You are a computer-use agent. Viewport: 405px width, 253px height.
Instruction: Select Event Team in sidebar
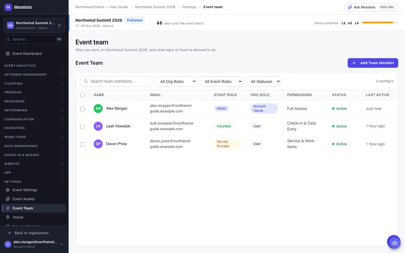34,208
